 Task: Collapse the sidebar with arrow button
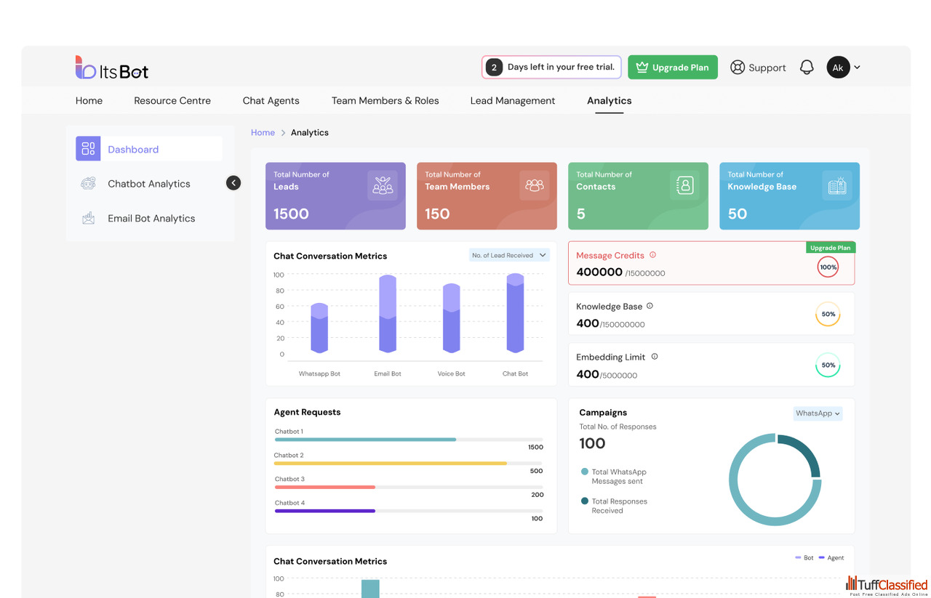233,183
